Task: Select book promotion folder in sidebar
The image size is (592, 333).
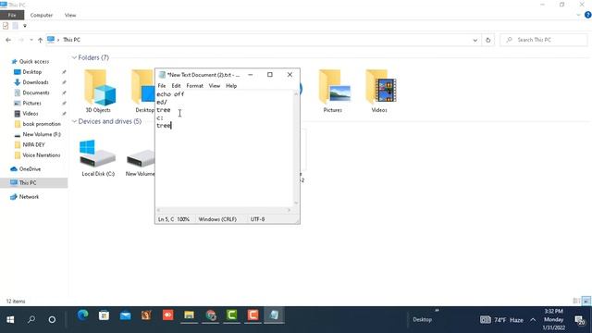Action: pos(42,124)
